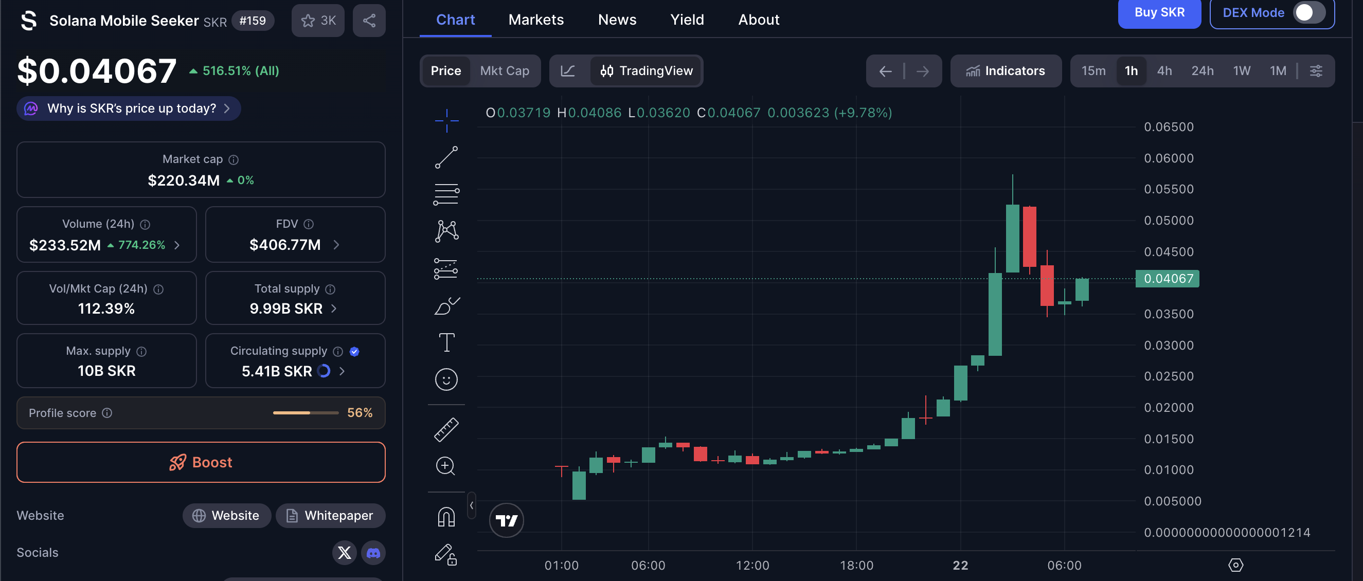The width and height of the screenshot is (1363, 581).
Task: Click the Profile score progress bar
Action: (306, 413)
